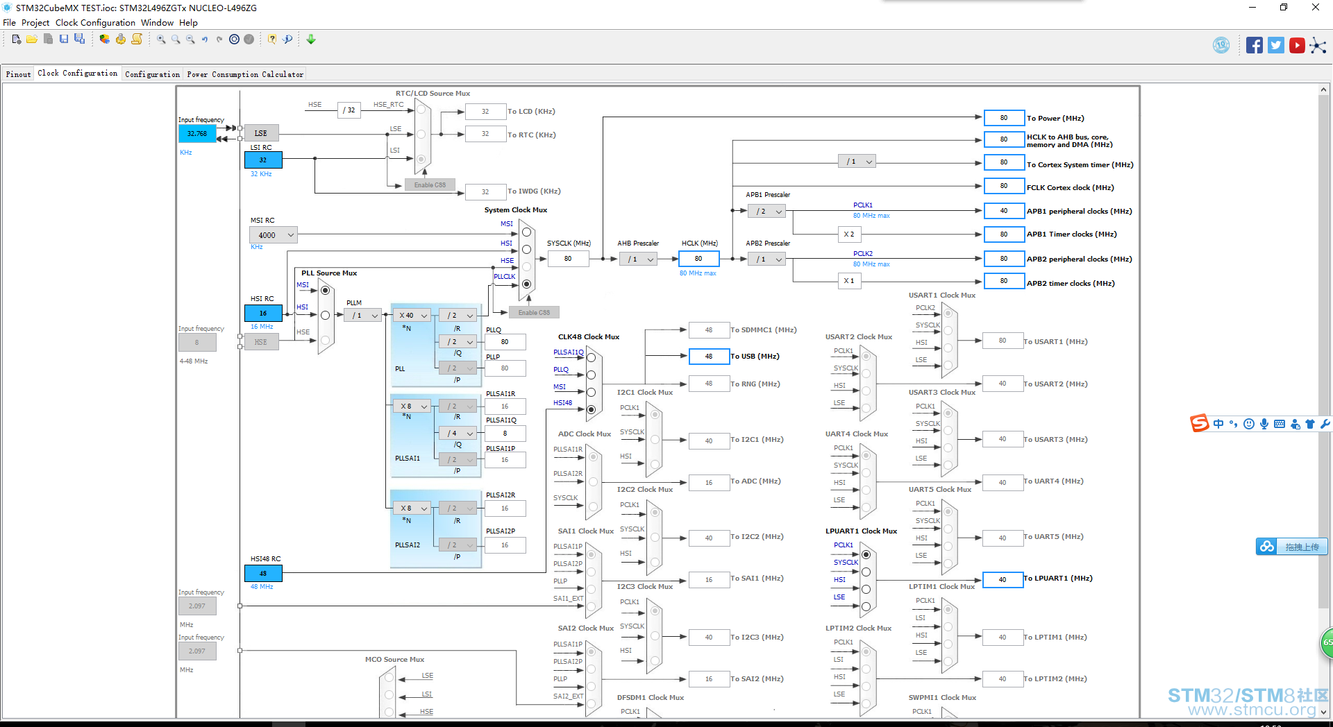Viewport: 1333px width, 727px height.
Task: Open the APB1 Prescaler dropdown
Action: coord(766,212)
